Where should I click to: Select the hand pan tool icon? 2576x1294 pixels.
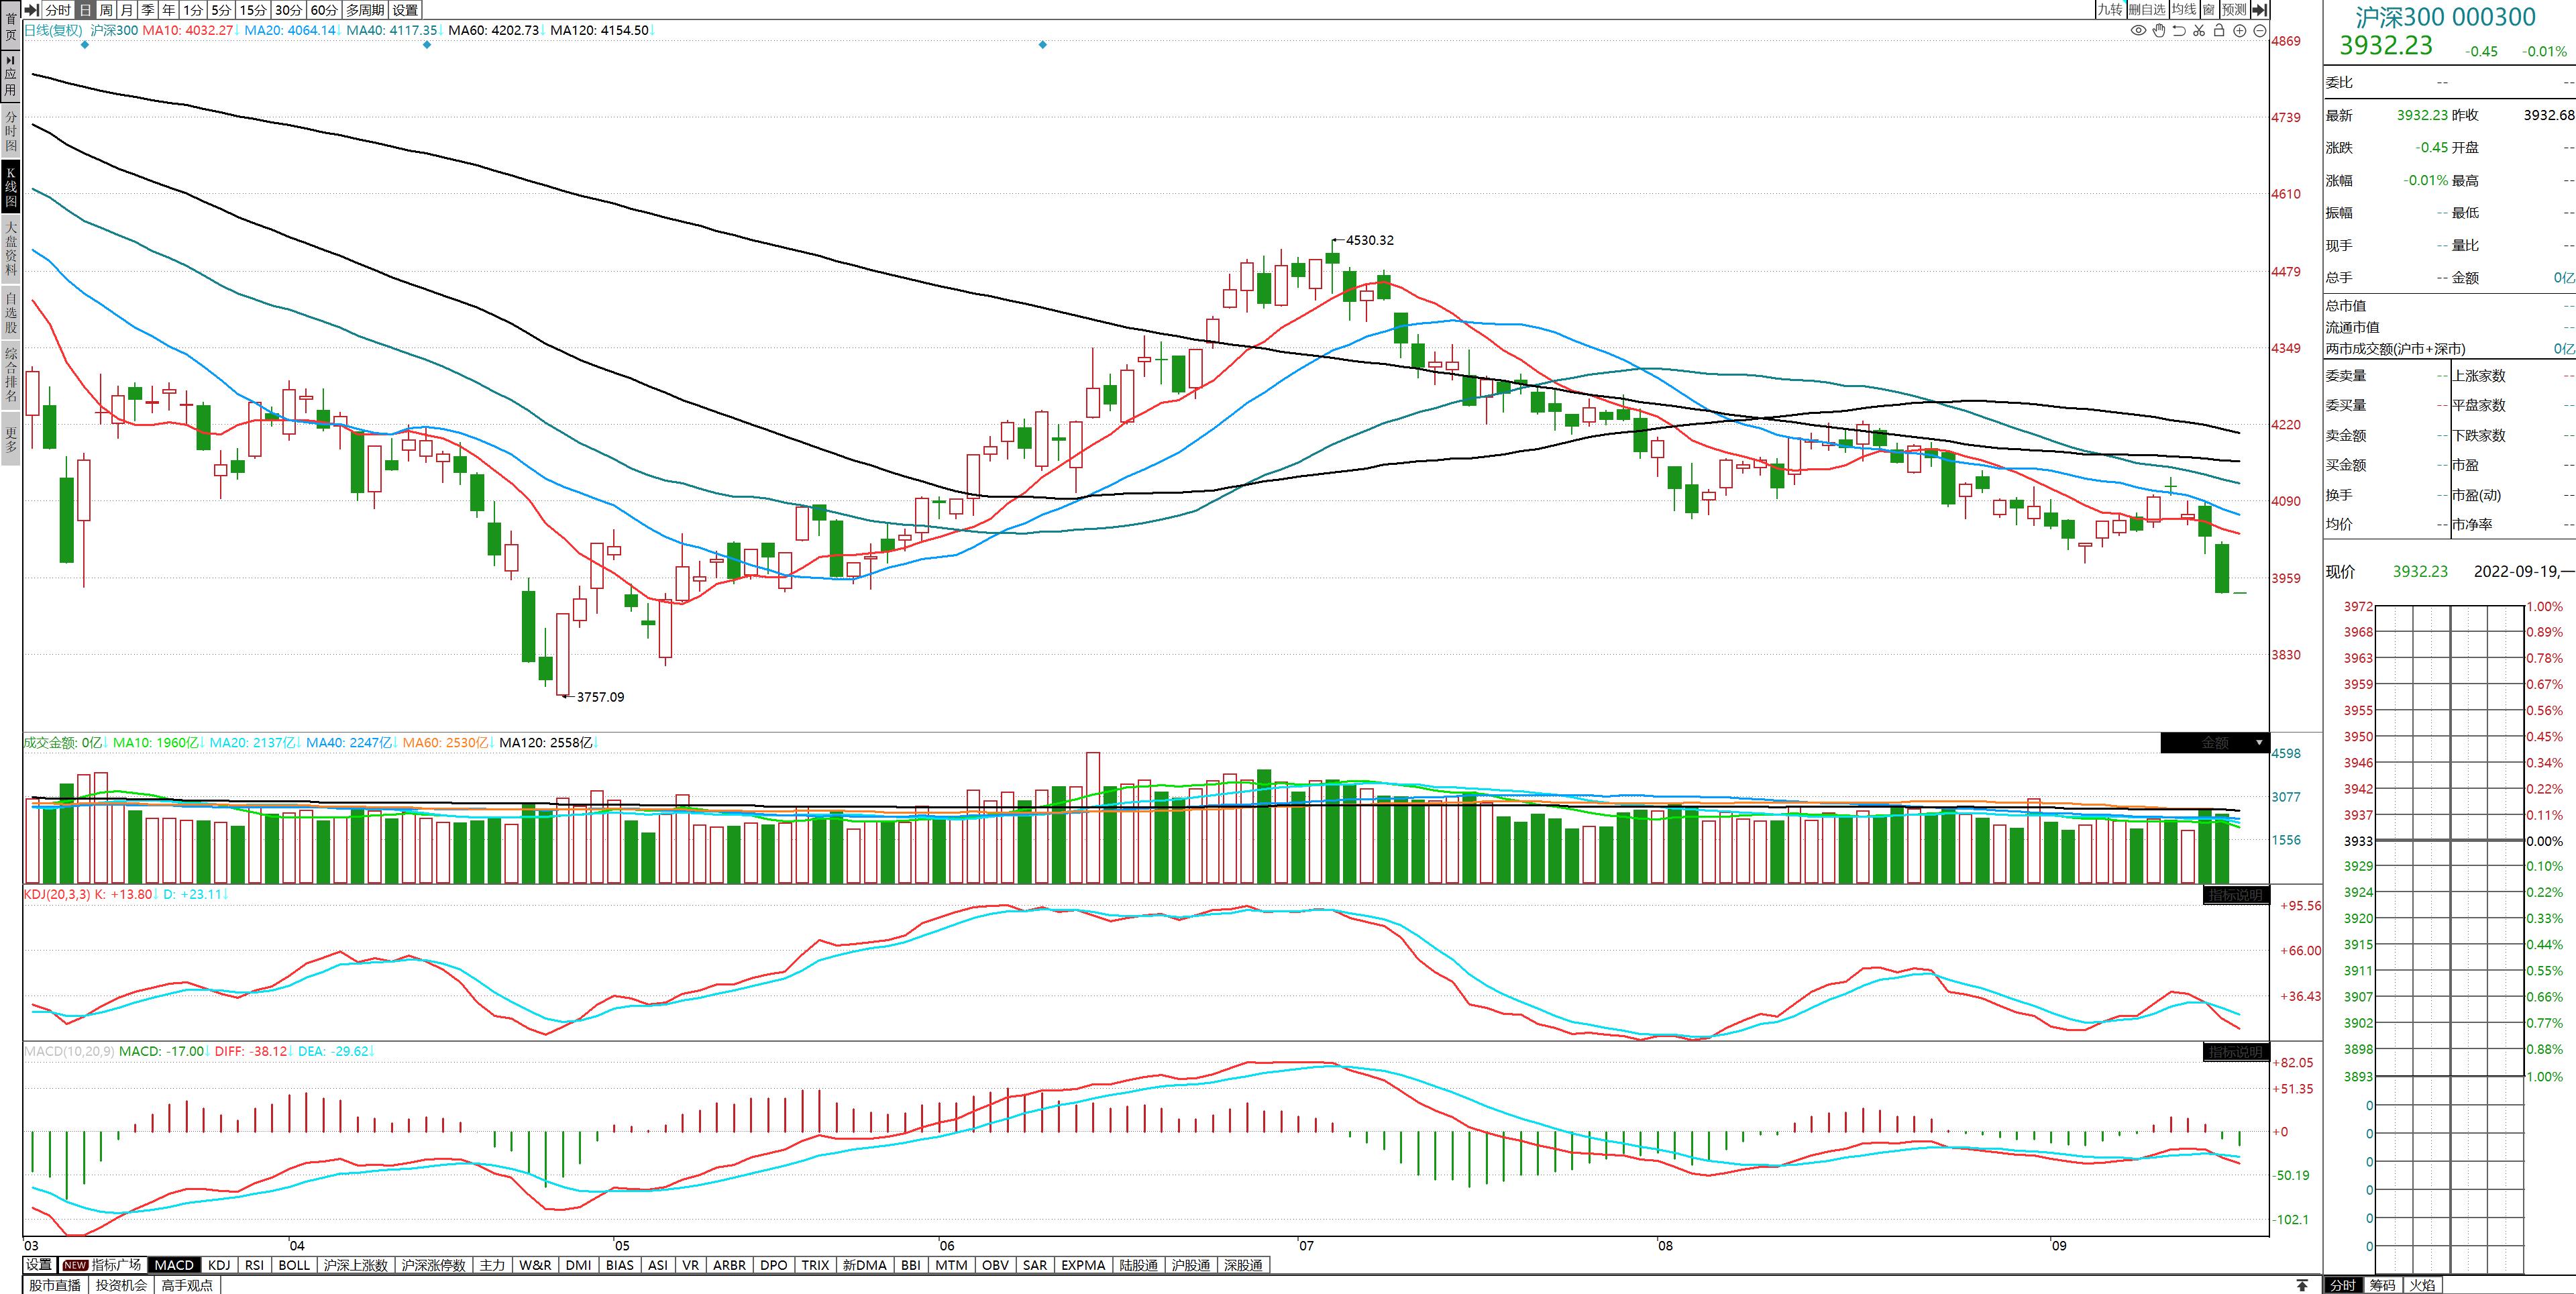click(2159, 31)
